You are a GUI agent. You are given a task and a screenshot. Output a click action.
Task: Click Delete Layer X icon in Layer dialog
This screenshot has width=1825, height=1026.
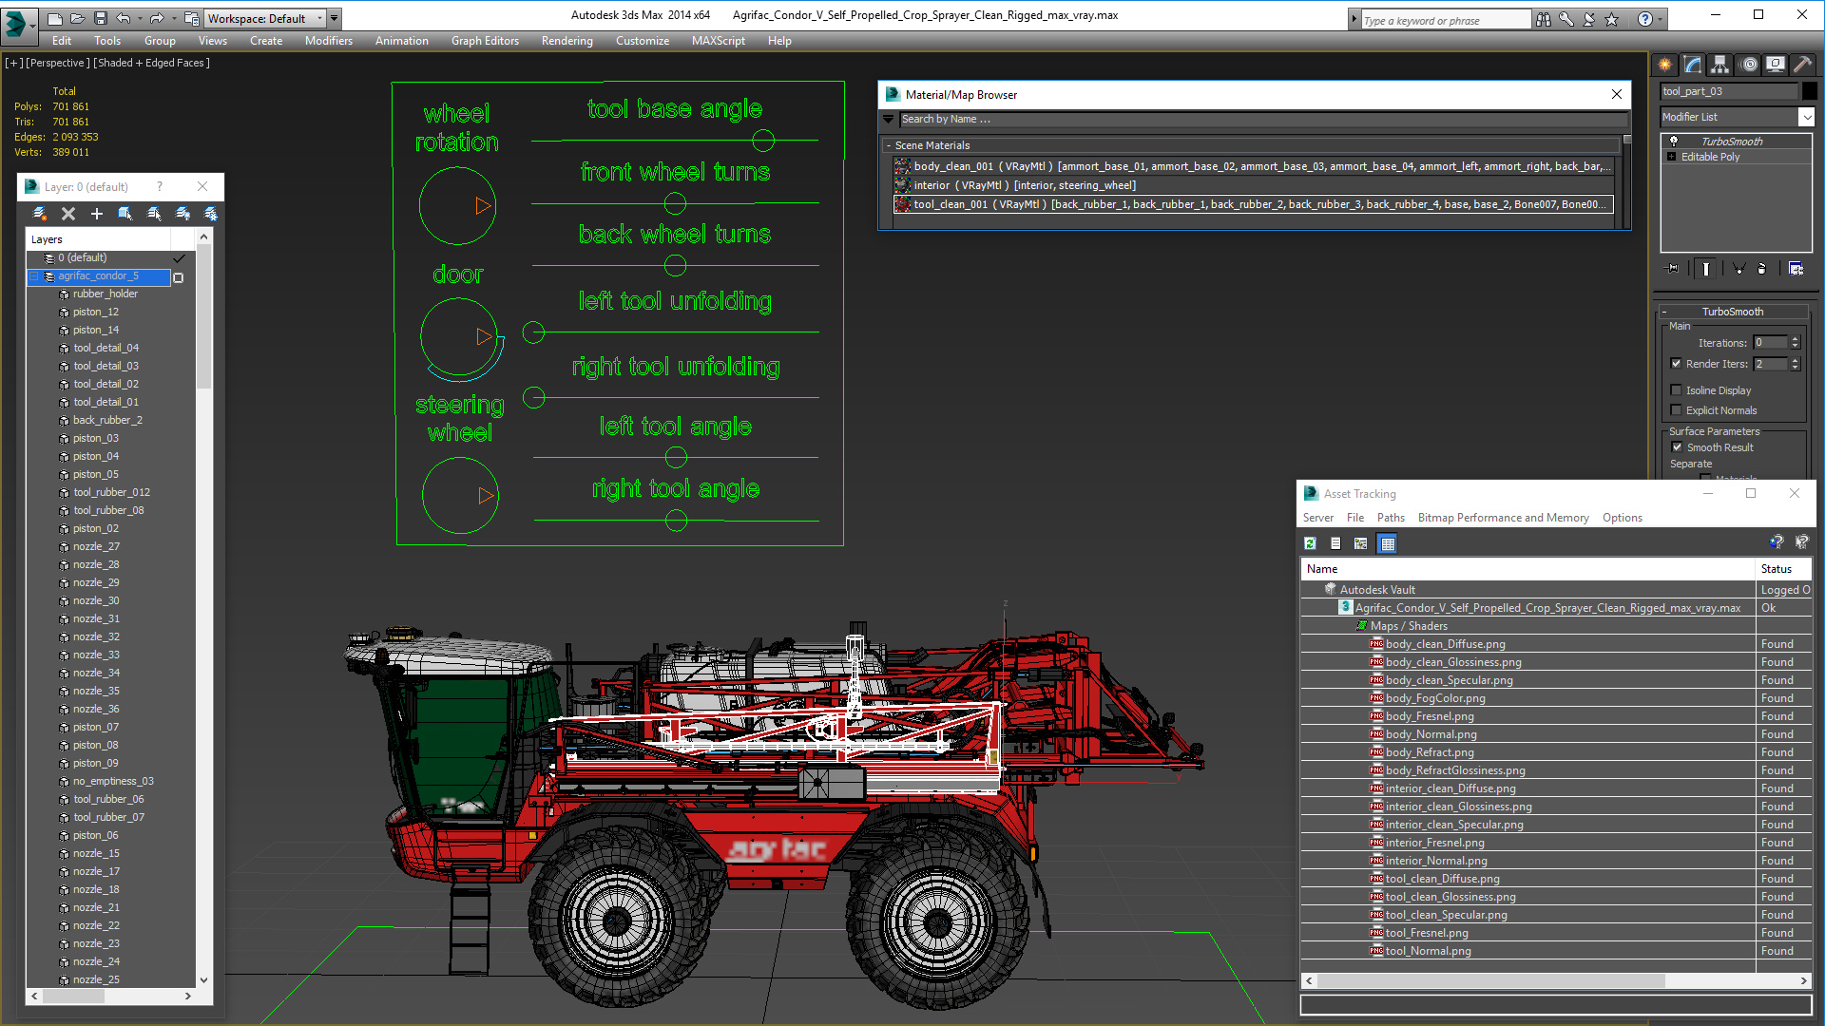click(68, 214)
